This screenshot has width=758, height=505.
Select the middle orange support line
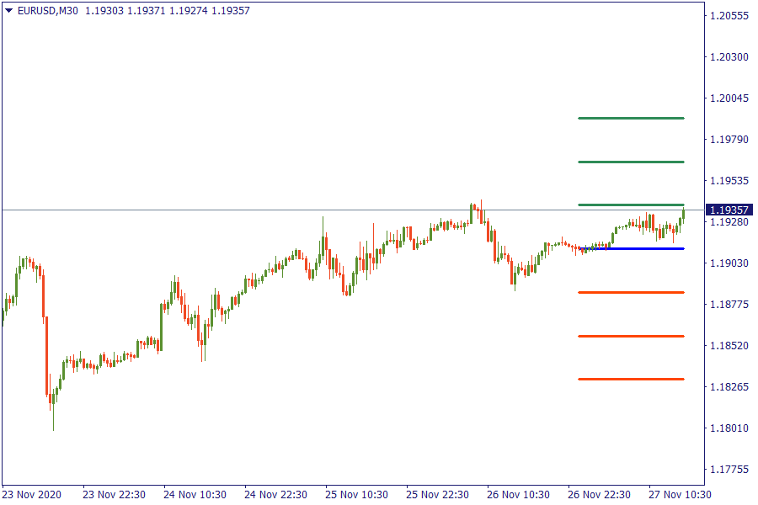(630, 336)
